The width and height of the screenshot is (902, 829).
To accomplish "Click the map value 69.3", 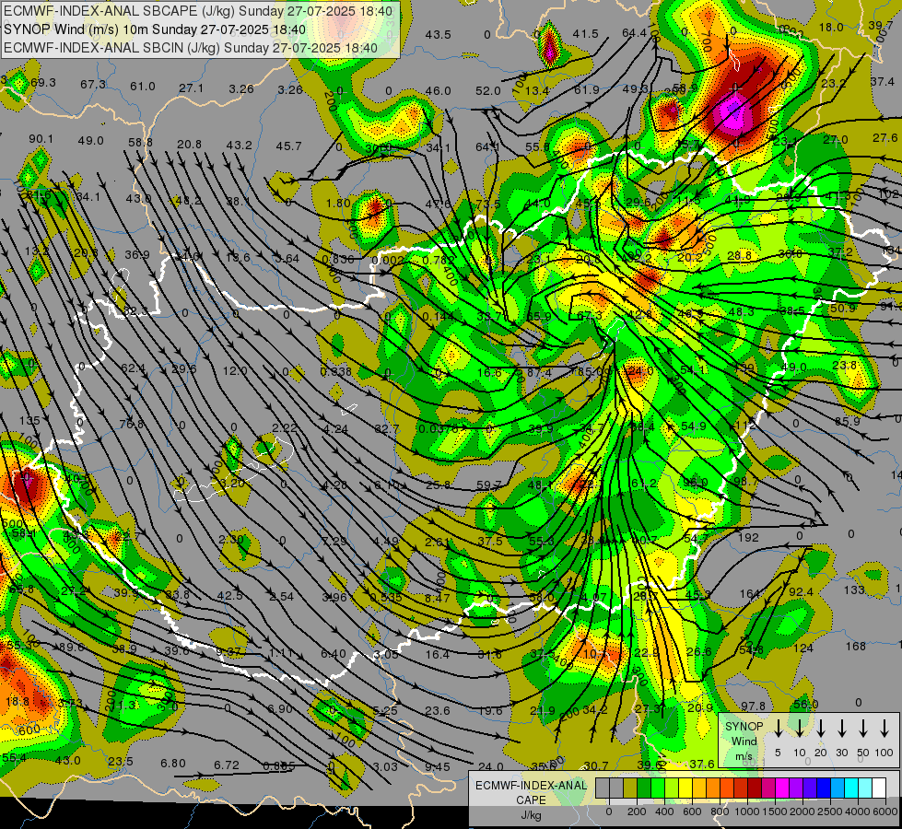I will (x=43, y=82).
